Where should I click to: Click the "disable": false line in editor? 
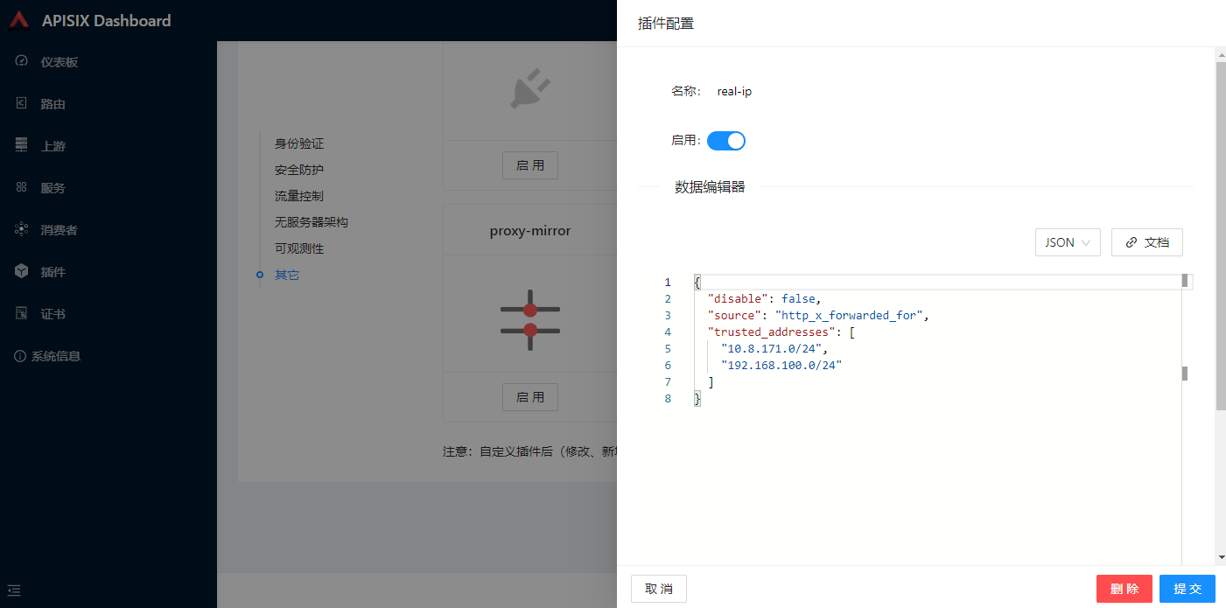(764, 298)
